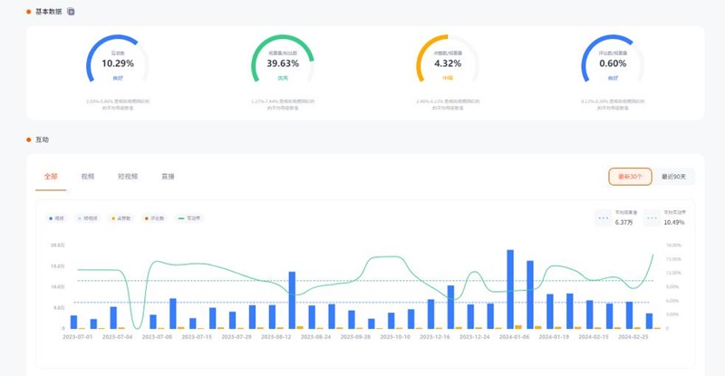Click the copy icon beside 基本数据
The image size is (725, 376).
point(72,12)
